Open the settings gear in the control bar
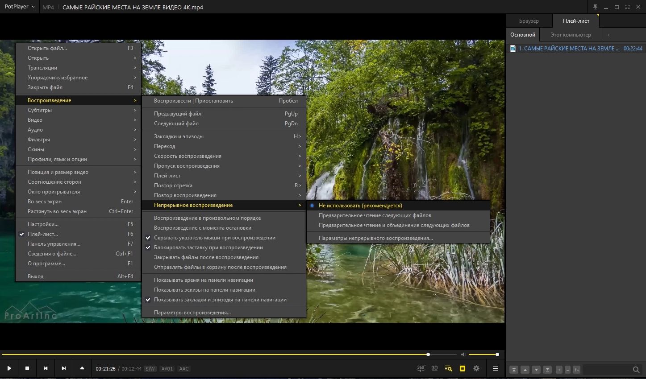 [476, 368]
